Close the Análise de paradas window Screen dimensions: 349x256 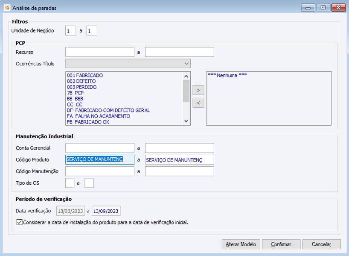pos(338,8)
